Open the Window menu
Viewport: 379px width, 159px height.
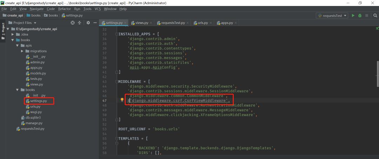(110, 9)
